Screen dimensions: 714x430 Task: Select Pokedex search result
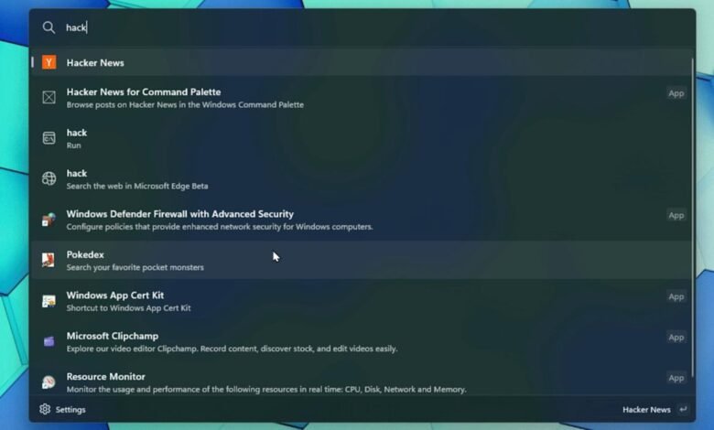coord(362,260)
